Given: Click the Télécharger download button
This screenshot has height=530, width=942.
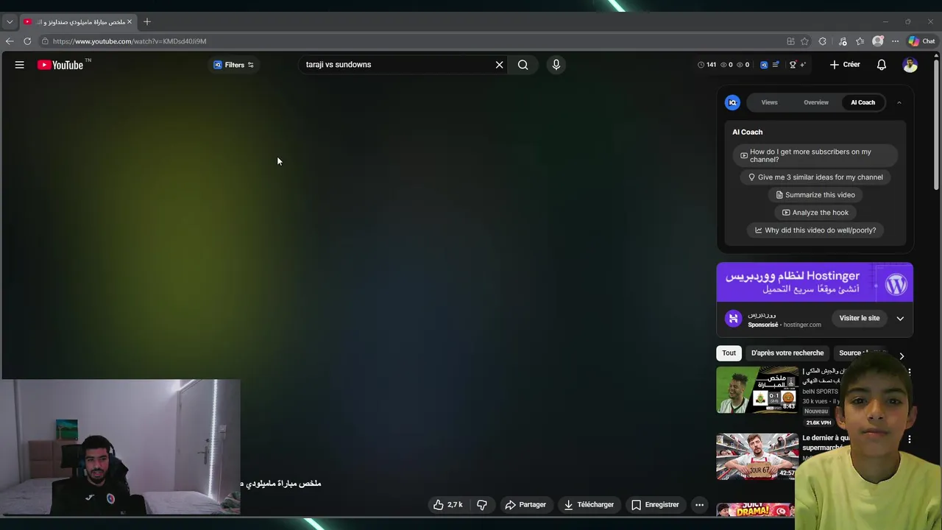Looking at the screenshot, I should pyautogui.click(x=589, y=505).
